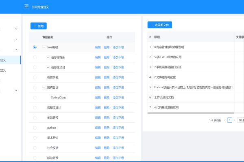
Task: Click the 新增 add button
Action: (x=39, y=26)
